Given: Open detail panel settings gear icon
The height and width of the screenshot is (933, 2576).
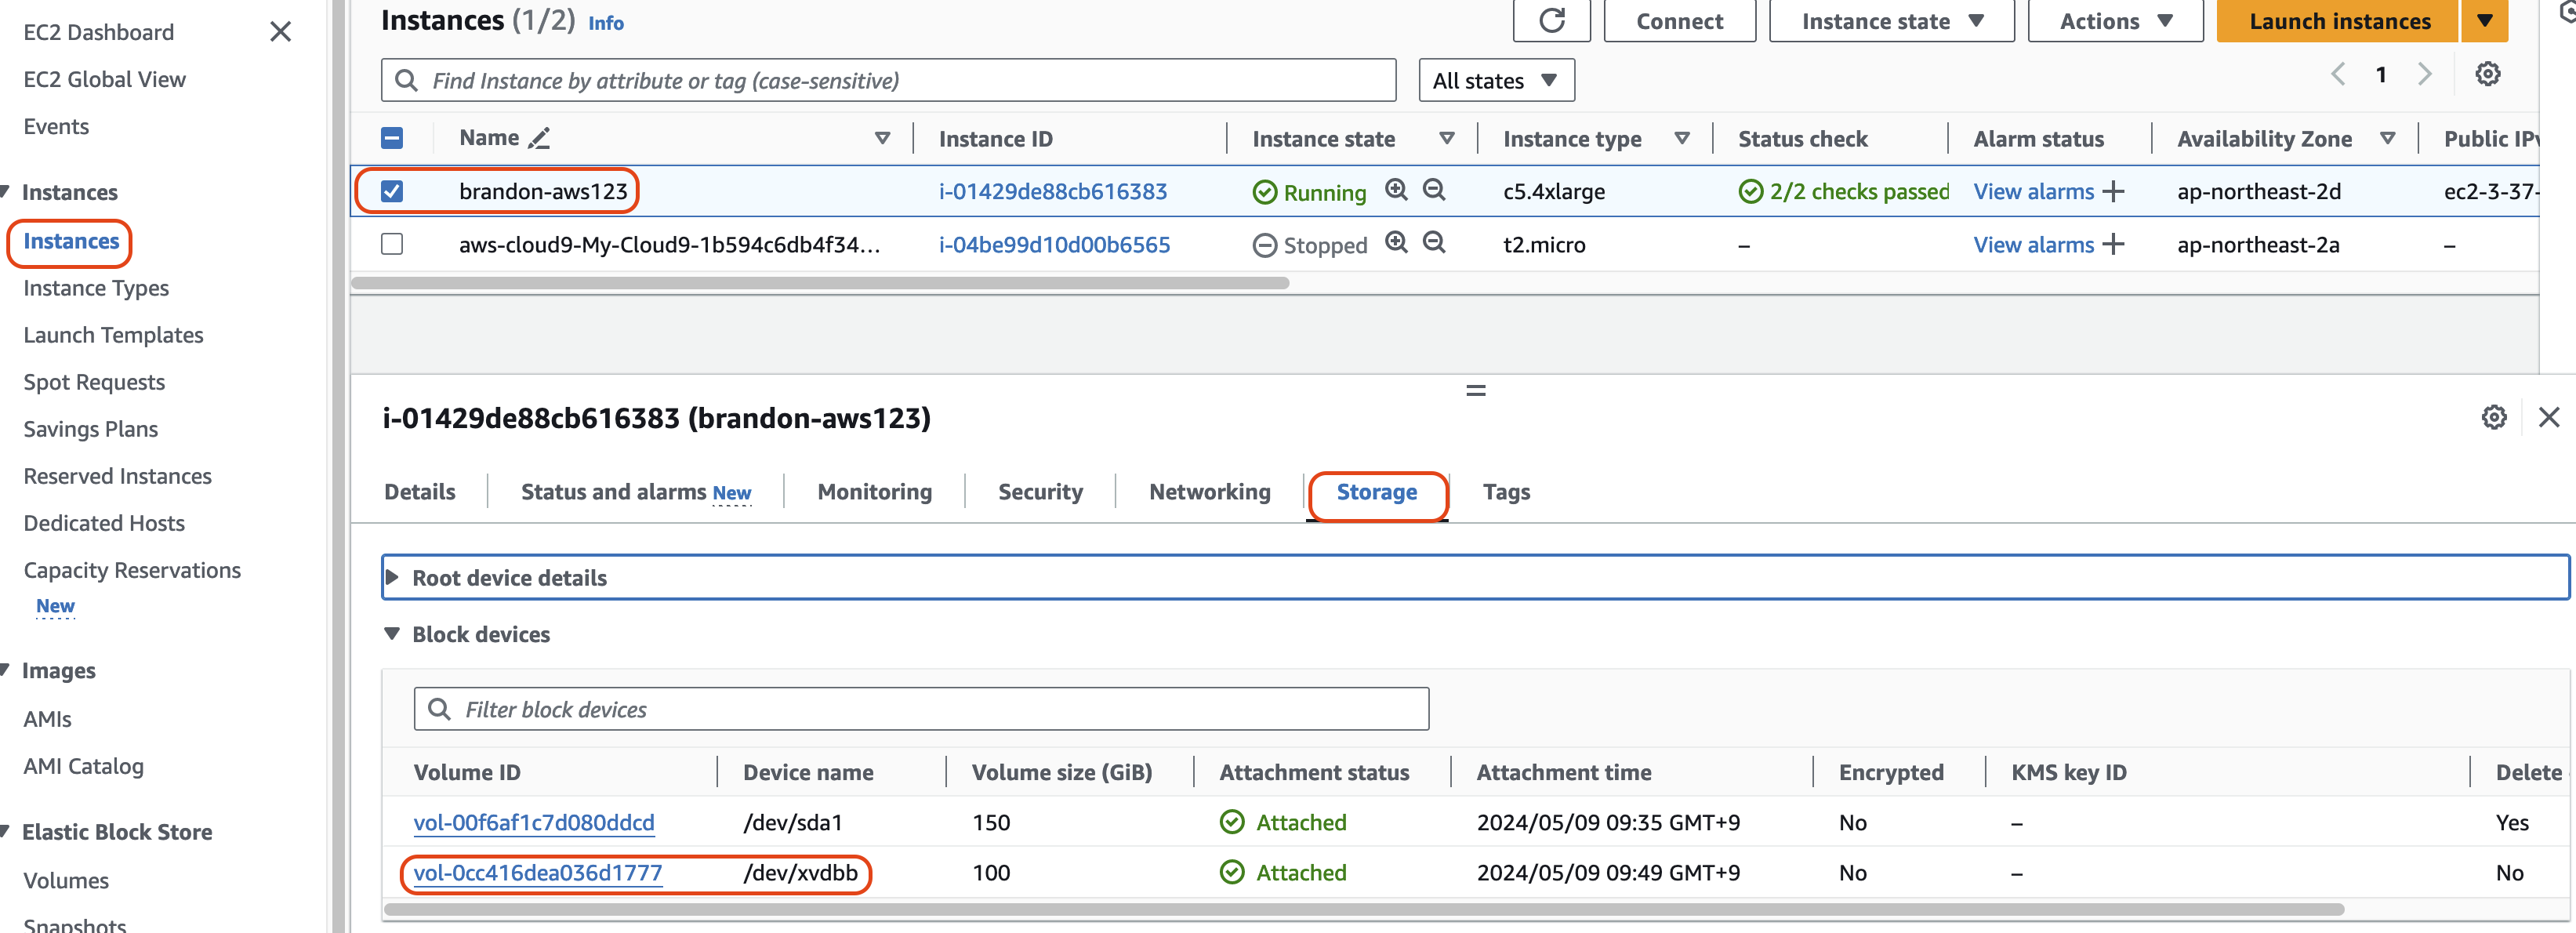Looking at the screenshot, I should [2493, 418].
